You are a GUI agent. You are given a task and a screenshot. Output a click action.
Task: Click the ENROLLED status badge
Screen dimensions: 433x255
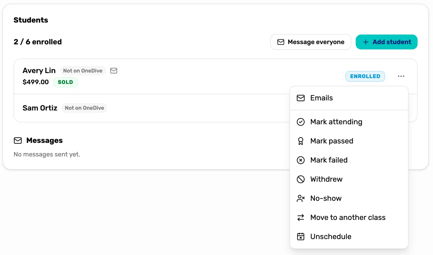point(365,76)
